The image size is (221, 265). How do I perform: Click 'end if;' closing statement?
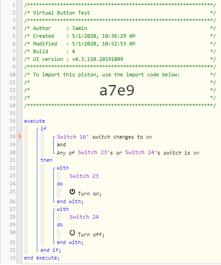(x=51, y=250)
